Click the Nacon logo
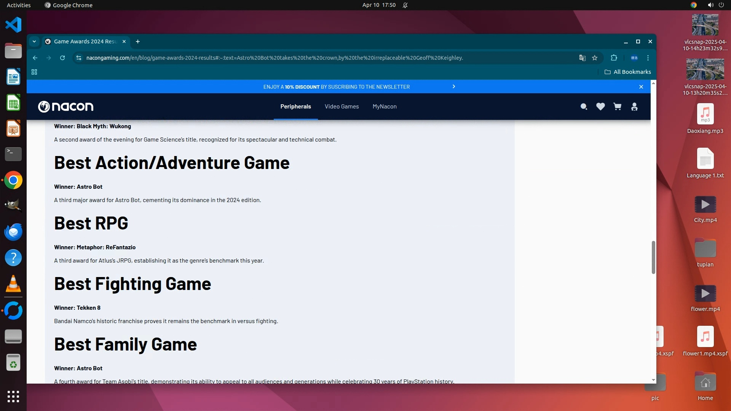The image size is (731, 411). click(66, 107)
